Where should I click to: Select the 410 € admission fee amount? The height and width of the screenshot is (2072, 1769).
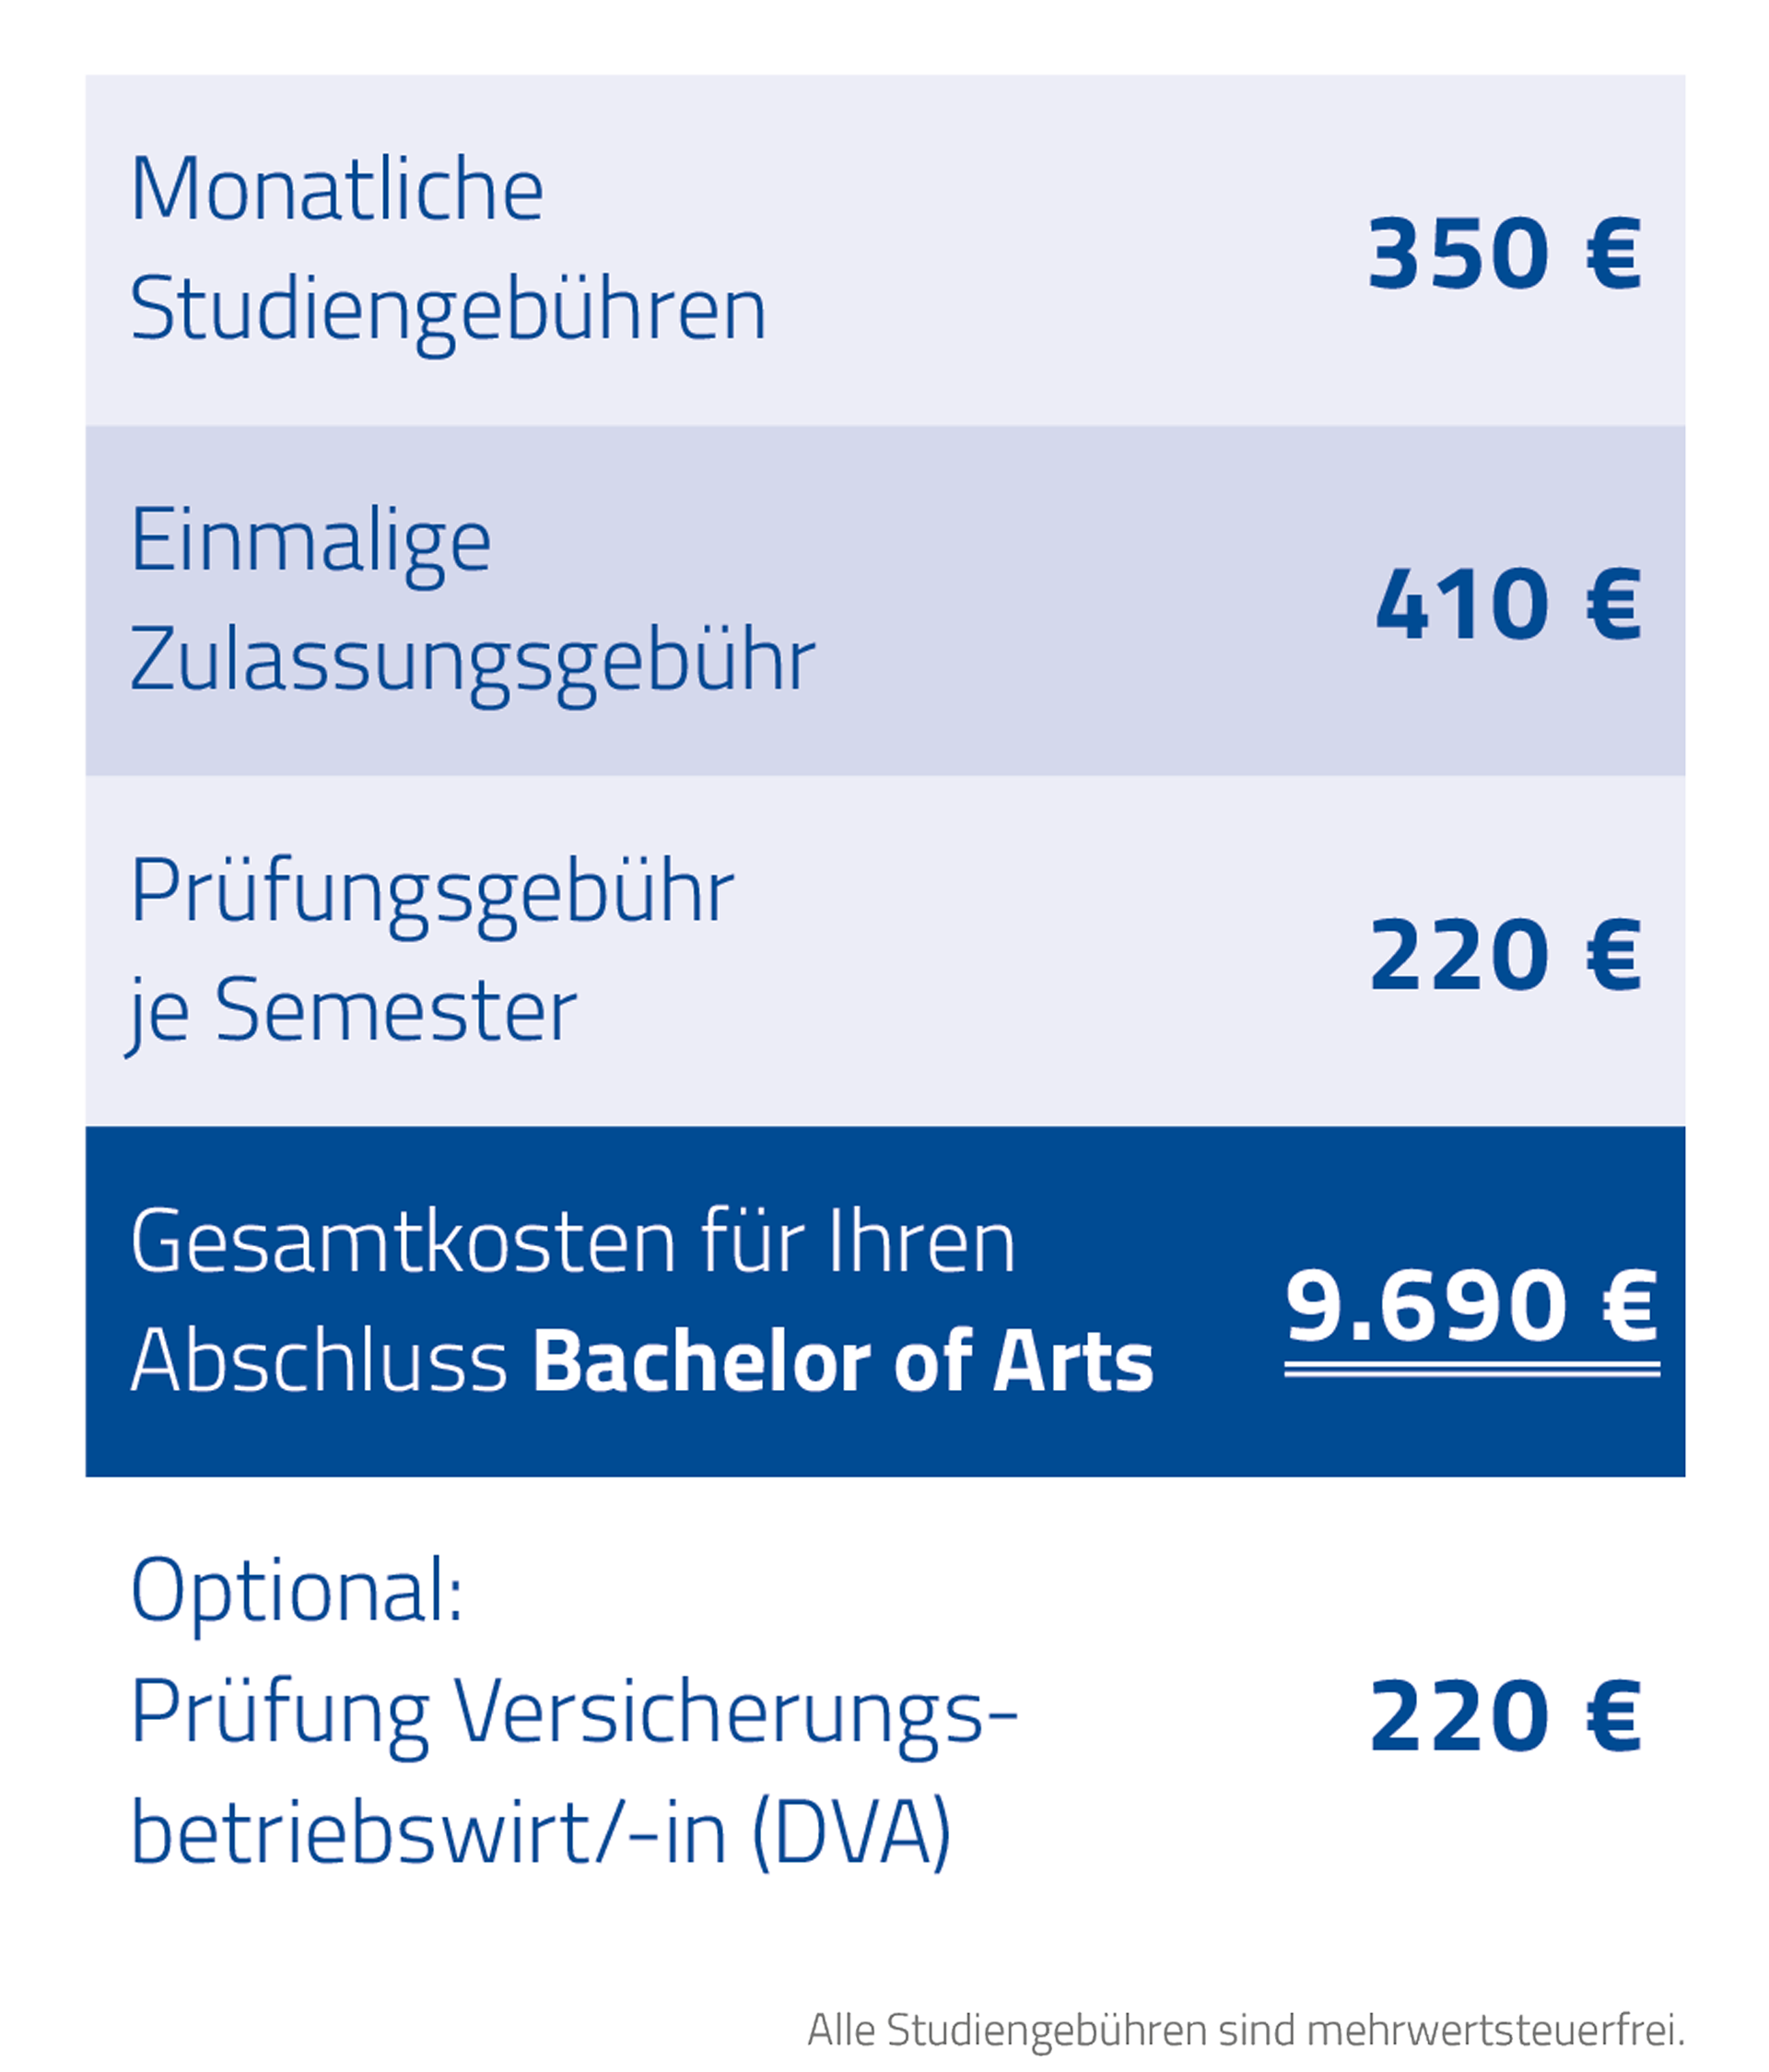1507,604
